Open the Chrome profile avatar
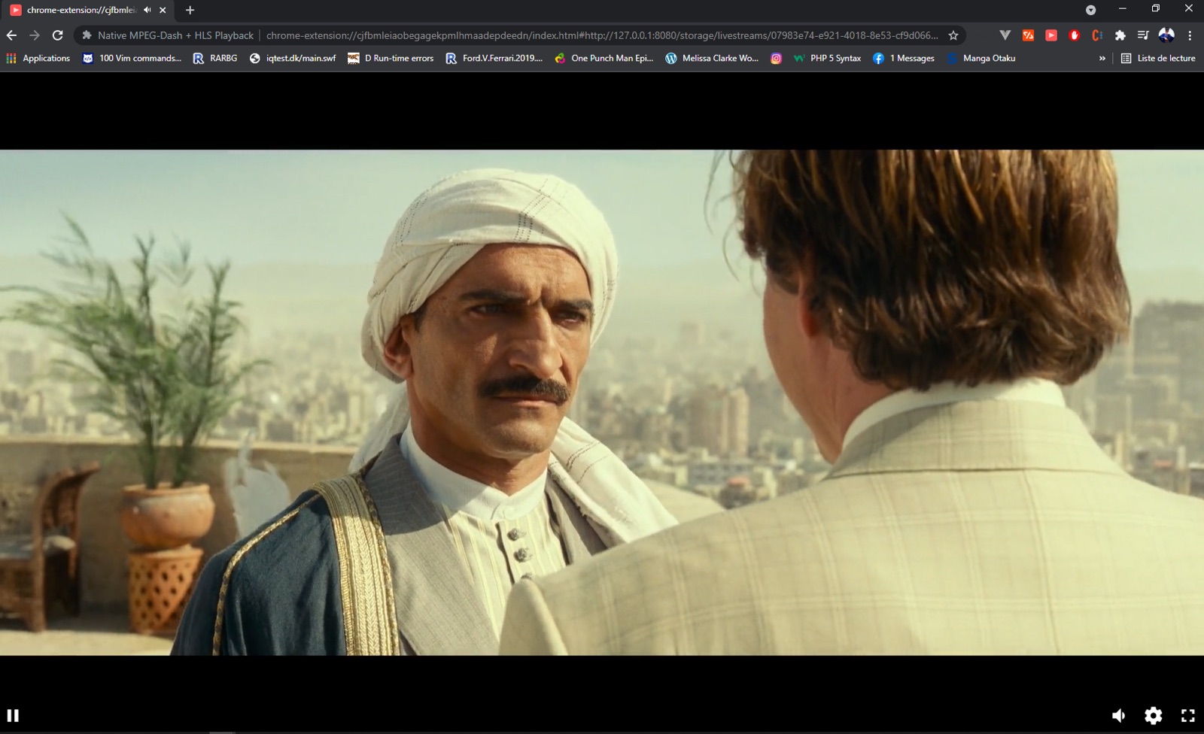Viewport: 1204px width, 734px height. coord(1166,35)
